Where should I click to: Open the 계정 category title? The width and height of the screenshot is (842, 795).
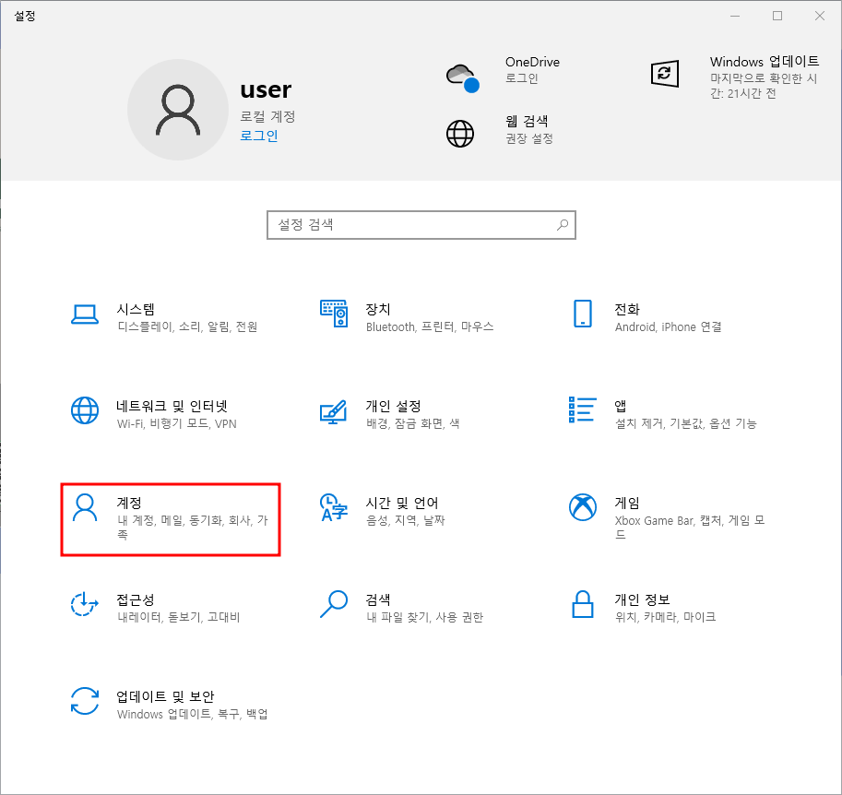129,503
